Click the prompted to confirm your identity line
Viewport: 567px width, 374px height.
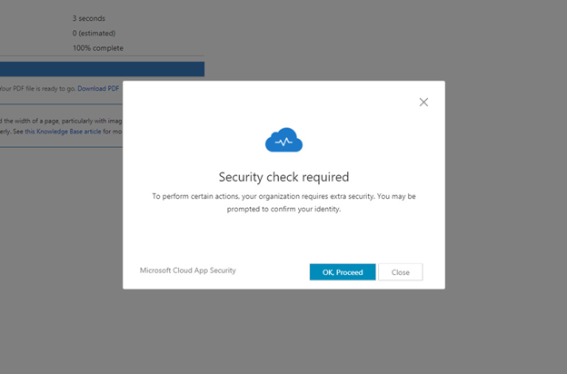(283, 209)
